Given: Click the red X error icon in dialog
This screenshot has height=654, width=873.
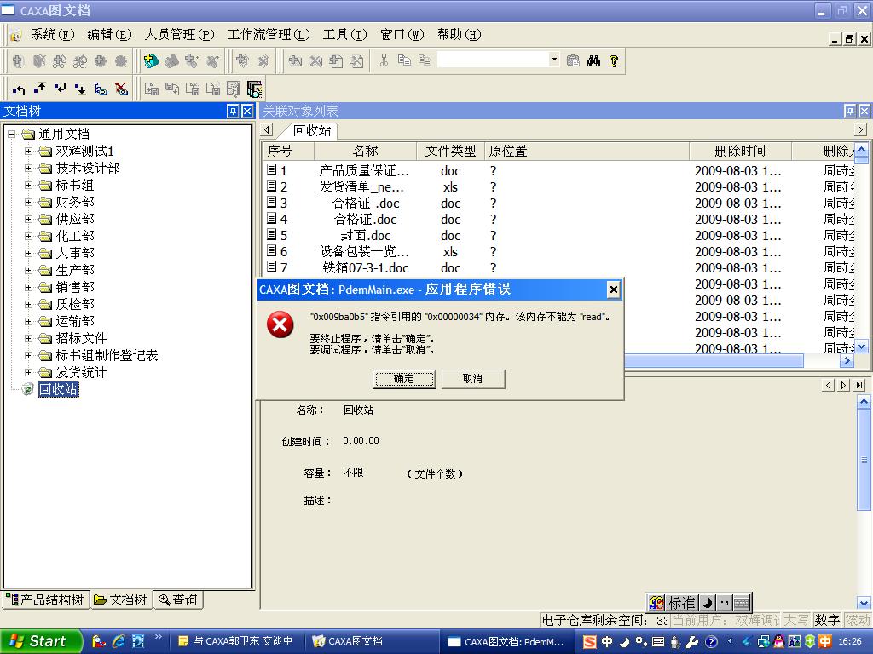Looking at the screenshot, I should 280,324.
